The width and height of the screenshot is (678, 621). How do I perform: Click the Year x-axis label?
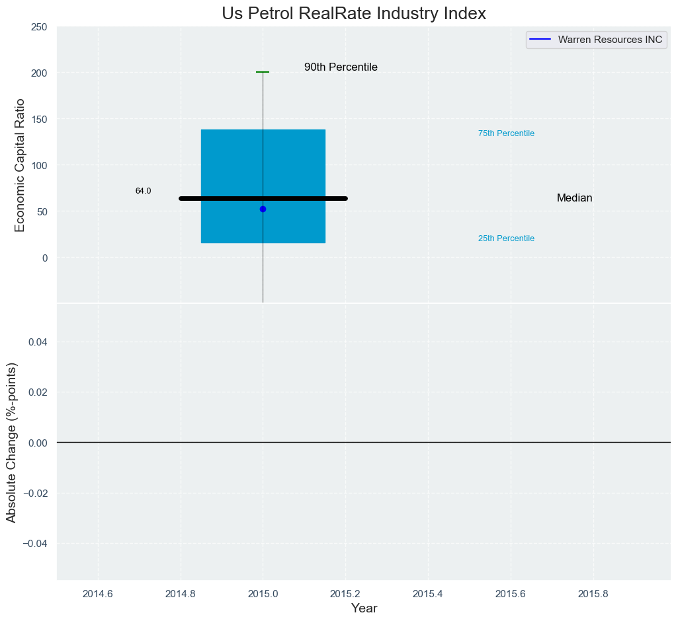(364, 608)
